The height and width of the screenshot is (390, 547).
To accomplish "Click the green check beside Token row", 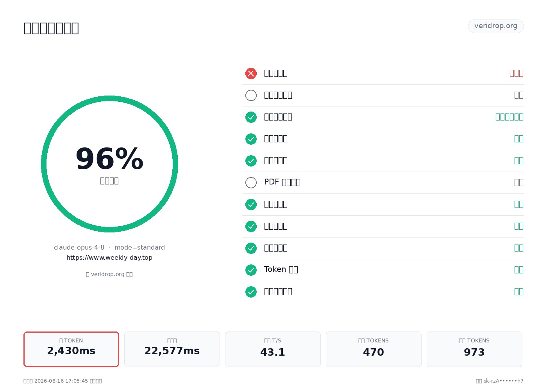I will (x=251, y=270).
